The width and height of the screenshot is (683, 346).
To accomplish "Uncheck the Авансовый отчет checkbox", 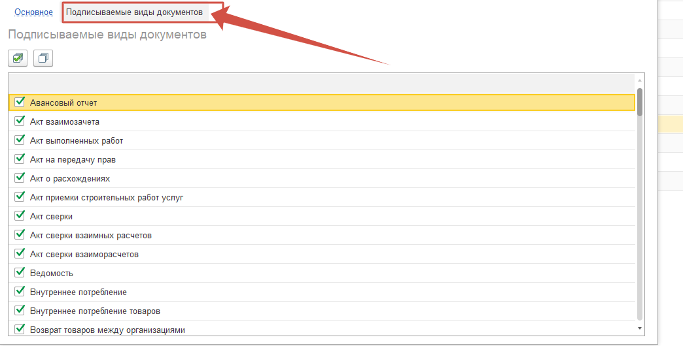I will (x=19, y=102).
